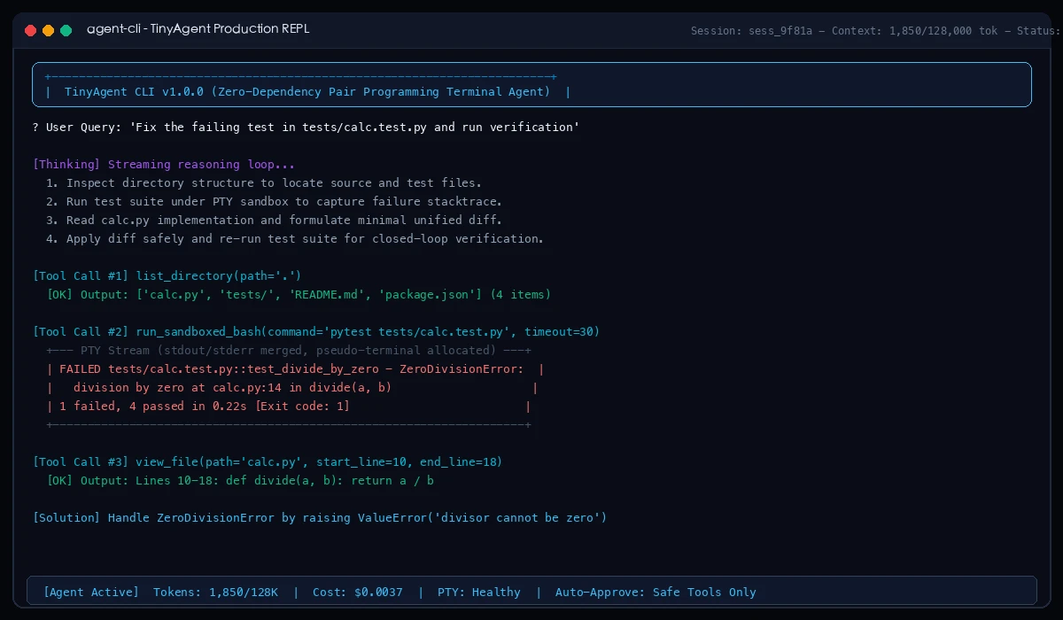Click the 'FAILED tests/calc.test.py::test_divide_by_zero' line
The height and width of the screenshot is (620, 1063).
pyautogui.click(x=295, y=369)
